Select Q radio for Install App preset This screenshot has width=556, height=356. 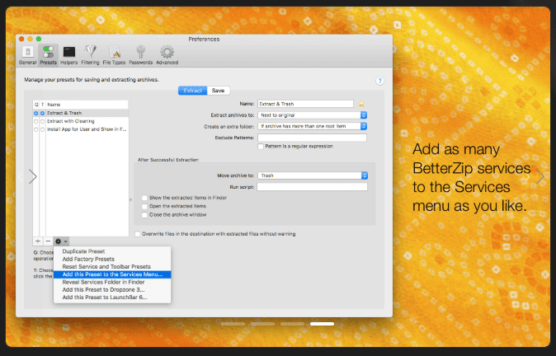pyautogui.click(x=35, y=129)
